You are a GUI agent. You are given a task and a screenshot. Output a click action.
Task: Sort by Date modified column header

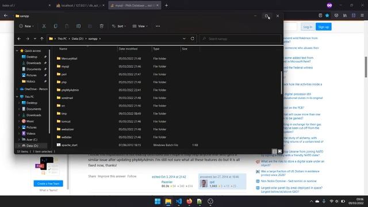pyautogui.click(x=128, y=49)
